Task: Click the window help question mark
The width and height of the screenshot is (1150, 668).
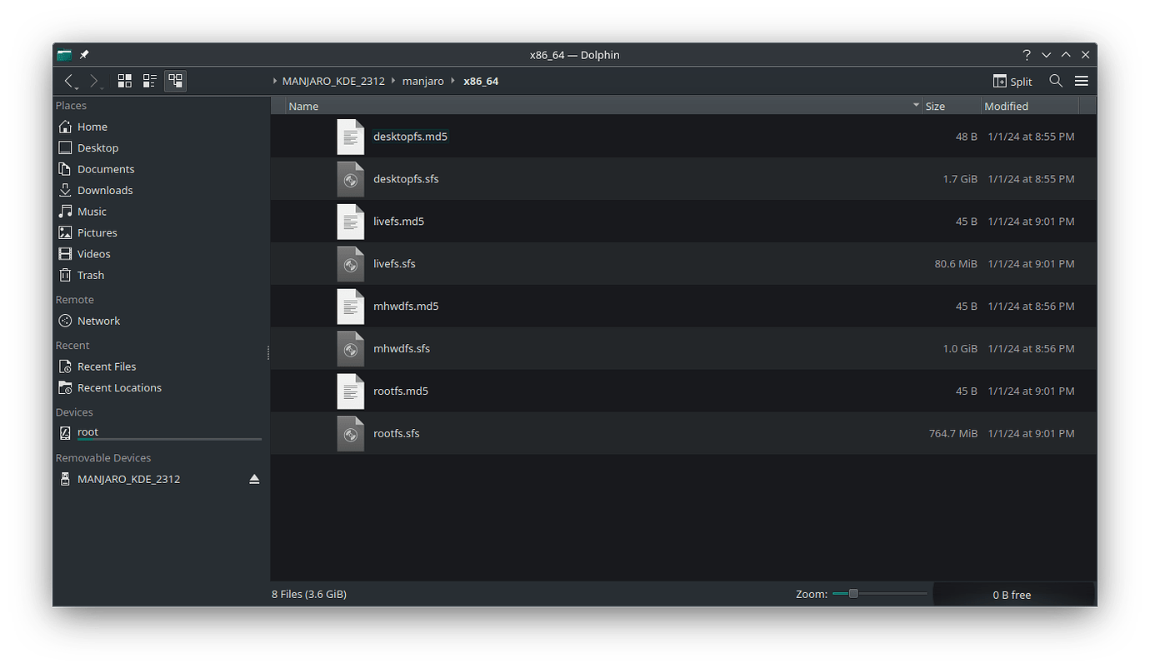Action: coord(1027,55)
